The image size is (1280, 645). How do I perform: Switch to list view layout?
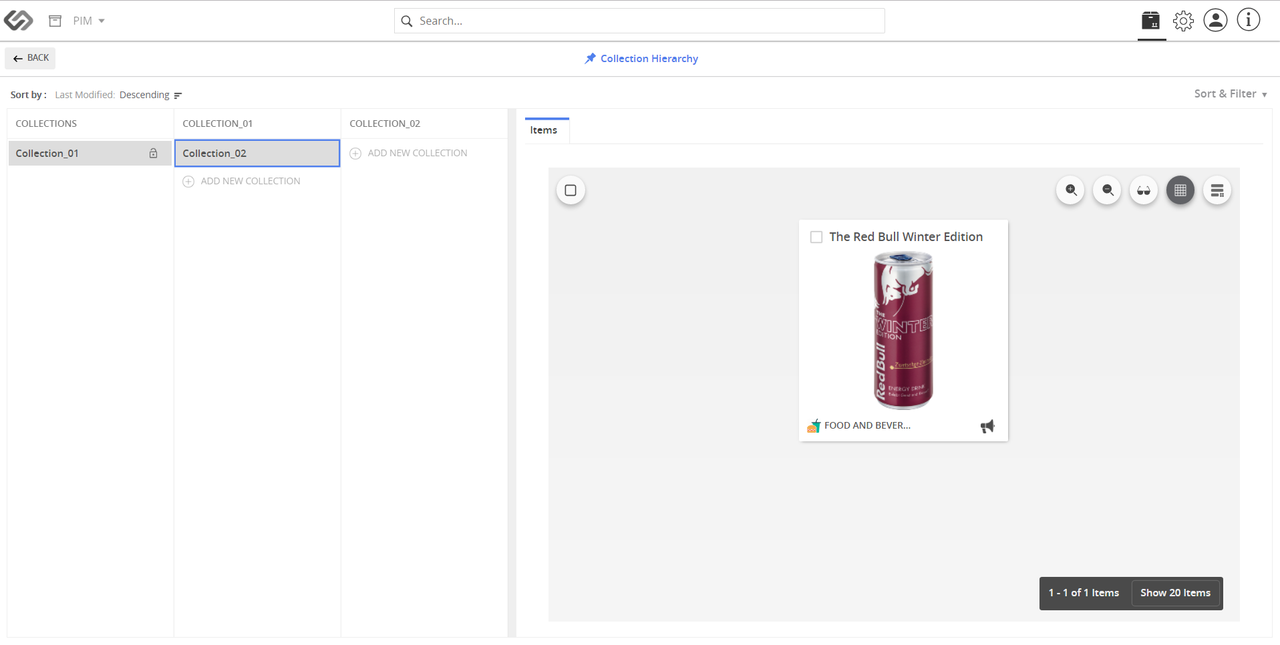coord(1217,190)
